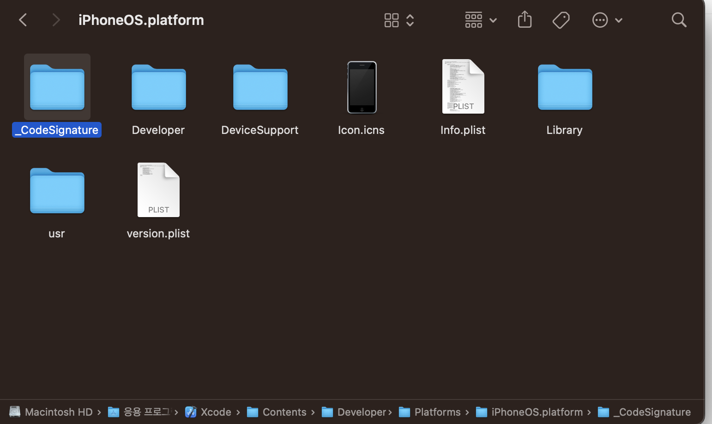
Task: Click the Info.plist name label
Action: [463, 130]
